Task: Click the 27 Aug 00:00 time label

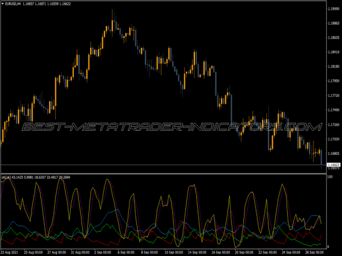Action: [x=56, y=253]
